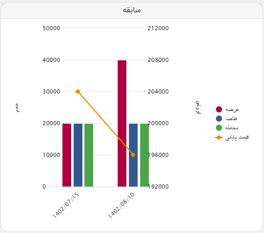Toggle the green معامله legend circle

[219, 128]
